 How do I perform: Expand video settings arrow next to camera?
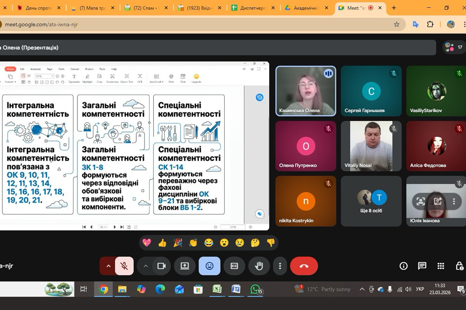pos(145,266)
